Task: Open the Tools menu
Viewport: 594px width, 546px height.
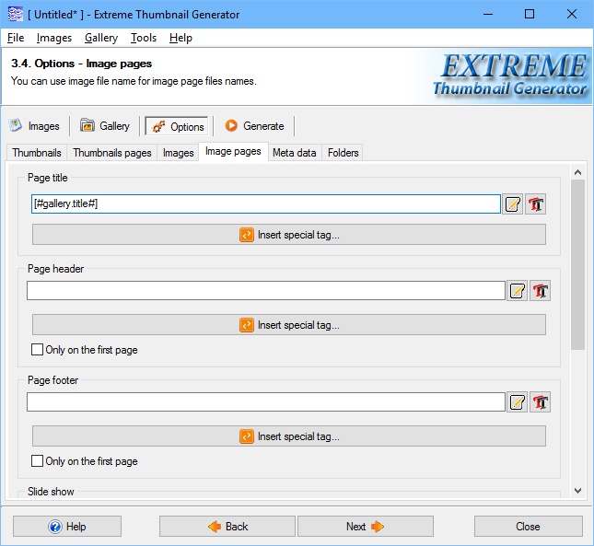Action: tap(144, 38)
